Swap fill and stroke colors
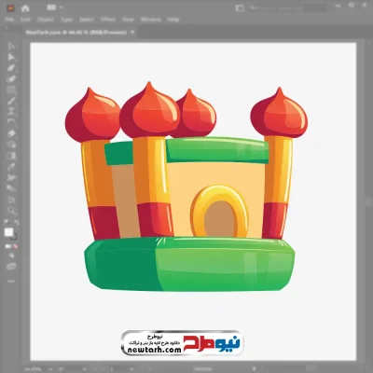The width and height of the screenshot is (373, 373). (x=16, y=222)
